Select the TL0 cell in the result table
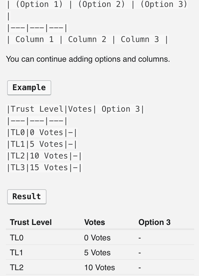 point(17,238)
